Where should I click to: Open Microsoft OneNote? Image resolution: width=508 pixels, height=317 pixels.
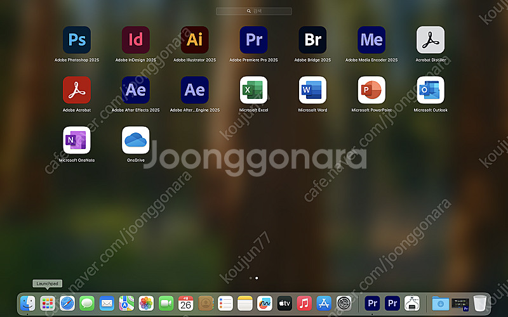coord(77,140)
